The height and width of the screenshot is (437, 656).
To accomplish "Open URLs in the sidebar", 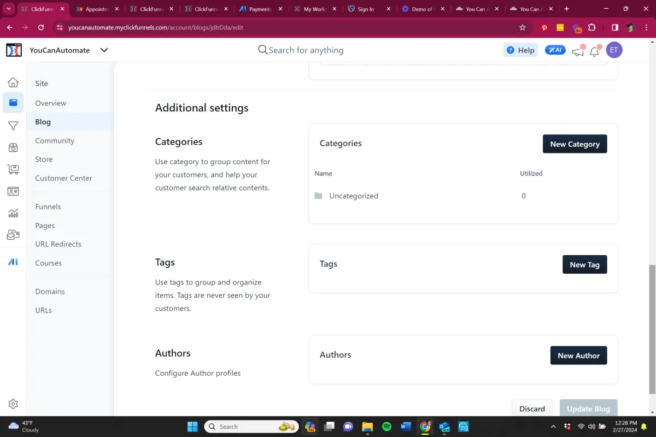I will (x=43, y=310).
